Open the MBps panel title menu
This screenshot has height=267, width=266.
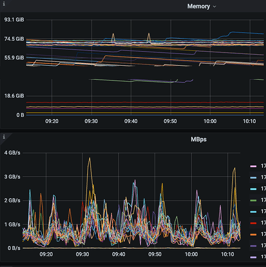(199, 139)
